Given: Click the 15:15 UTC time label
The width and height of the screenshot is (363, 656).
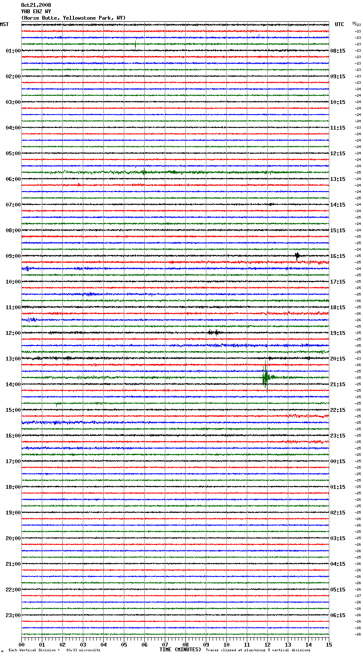Looking at the screenshot, I should (x=338, y=230).
